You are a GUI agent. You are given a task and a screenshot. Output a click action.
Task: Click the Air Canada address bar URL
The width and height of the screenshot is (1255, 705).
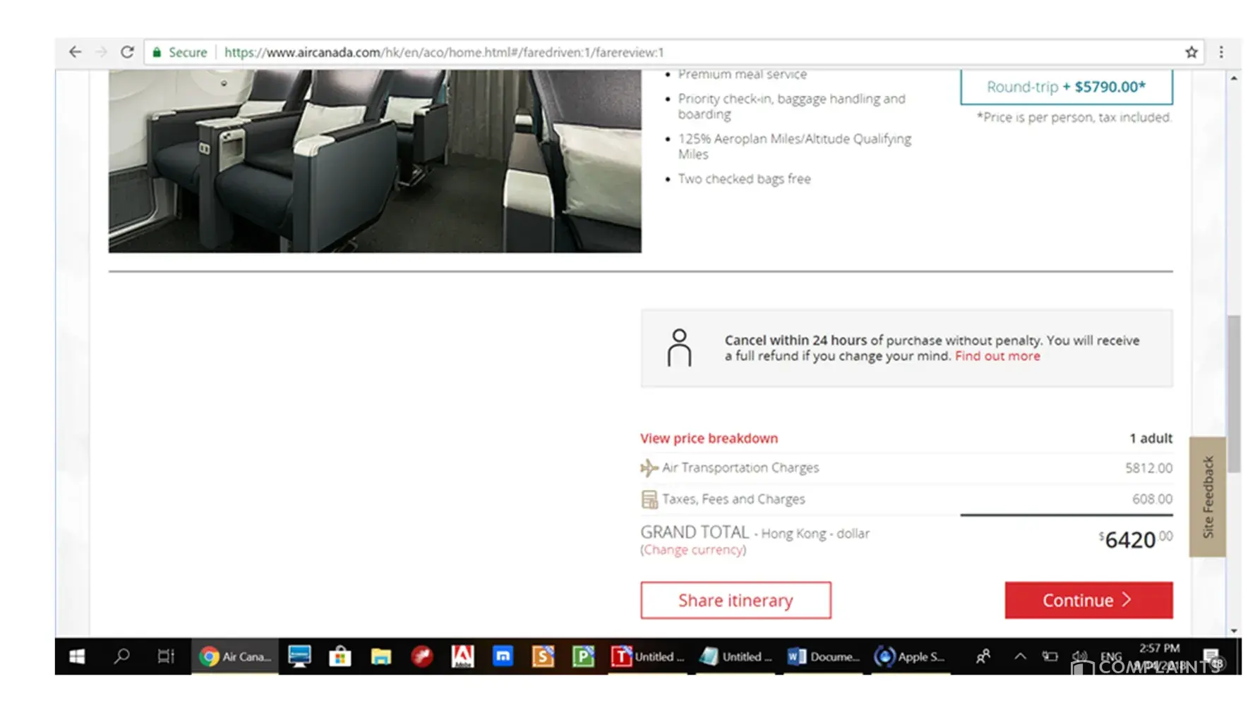pyautogui.click(x=443, y=52)
